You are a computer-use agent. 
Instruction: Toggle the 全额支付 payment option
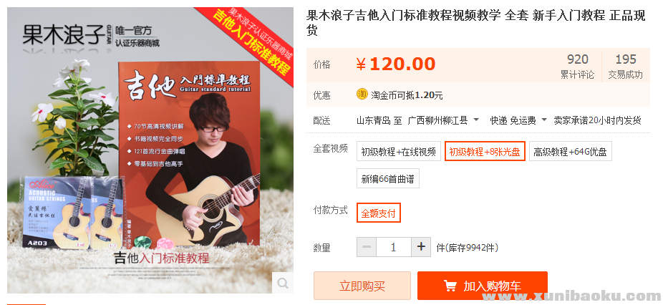378,213
